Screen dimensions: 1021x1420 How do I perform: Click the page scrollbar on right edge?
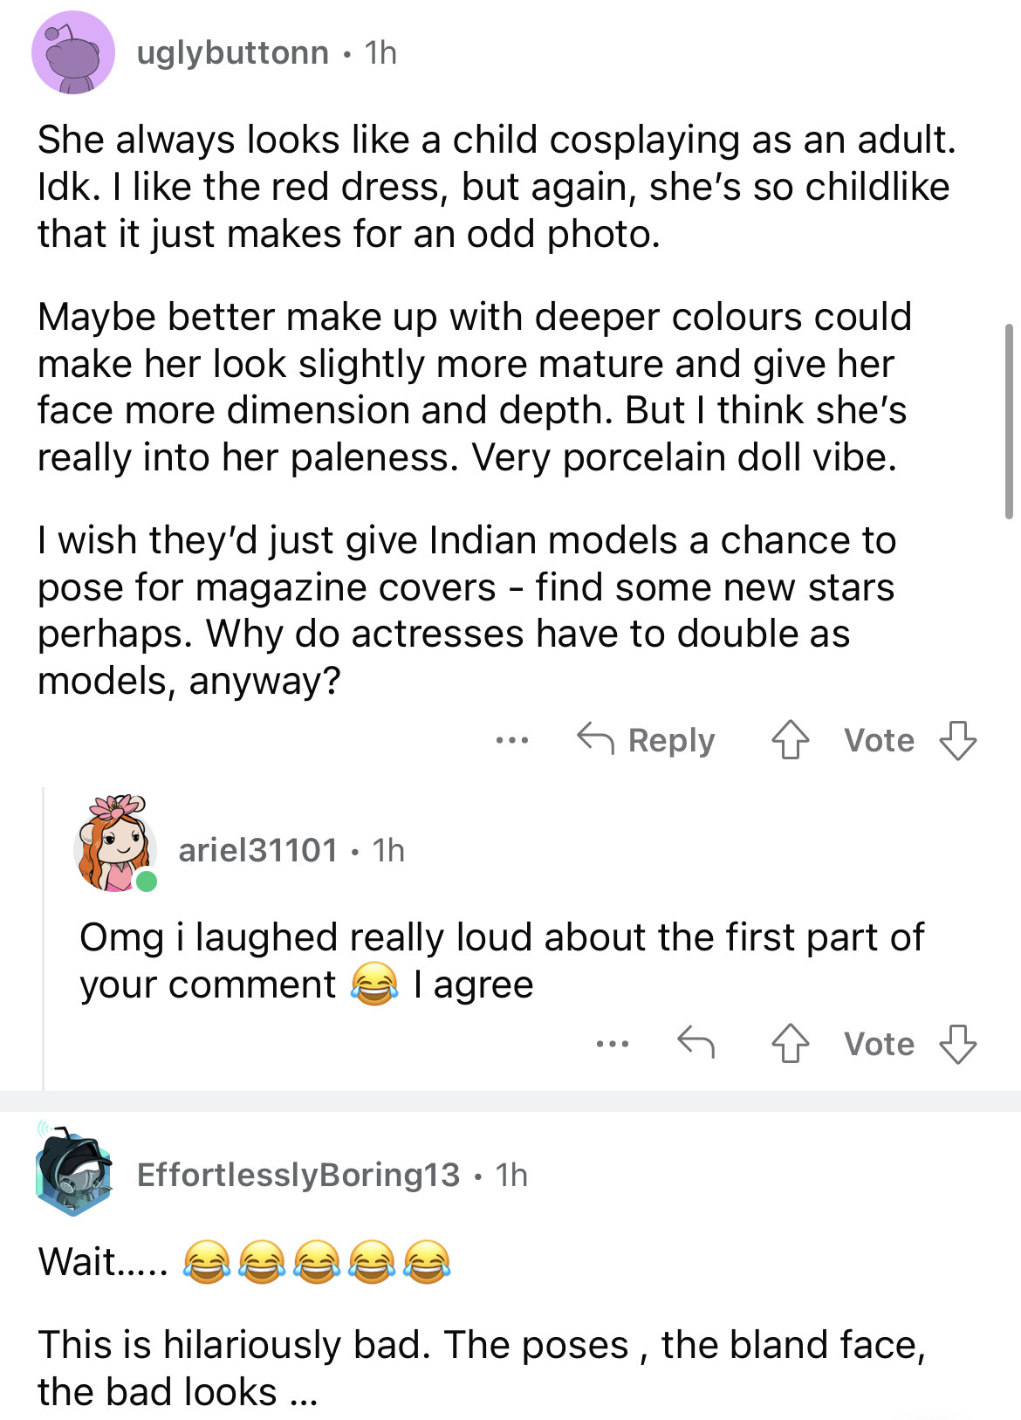pyautogui.click(x=1009, y=421)
